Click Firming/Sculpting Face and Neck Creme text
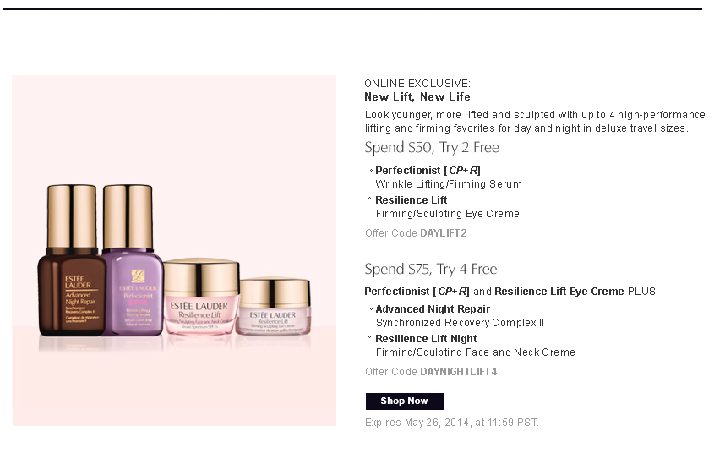725x453 pixels. click(x=476, y=352)
